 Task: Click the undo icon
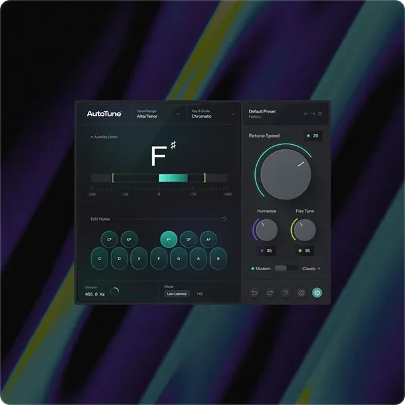tap(254, 293)
